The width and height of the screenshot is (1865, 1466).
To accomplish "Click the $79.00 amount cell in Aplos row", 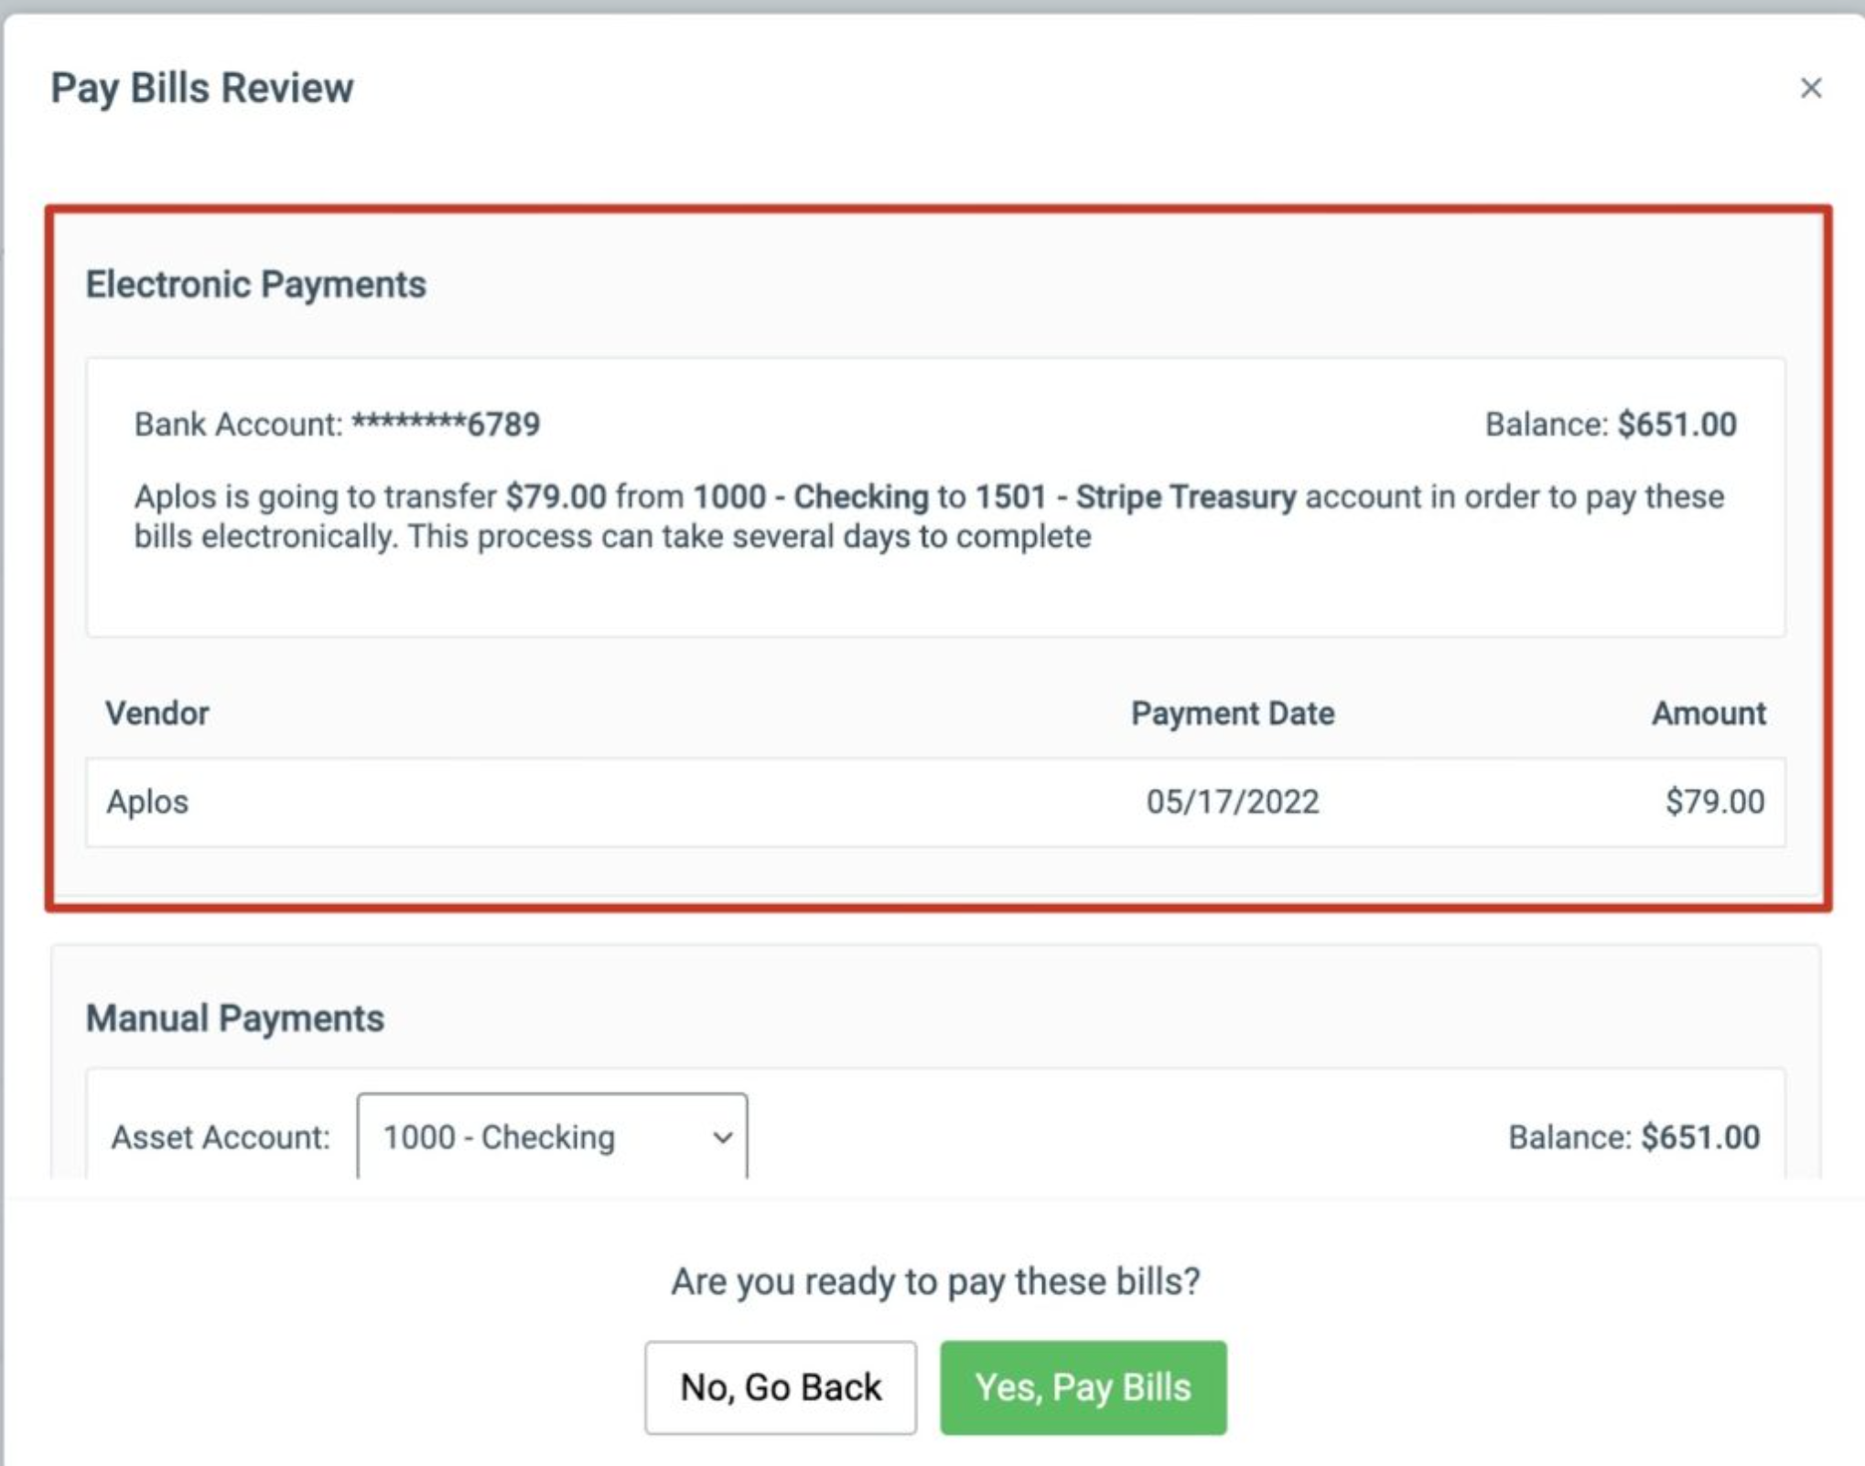I will (x=1715, y=802).
